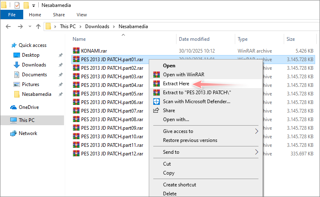Screen dimensions: 320x197
Task: Click the Quick access star icon
Action: tap(14, 45)
